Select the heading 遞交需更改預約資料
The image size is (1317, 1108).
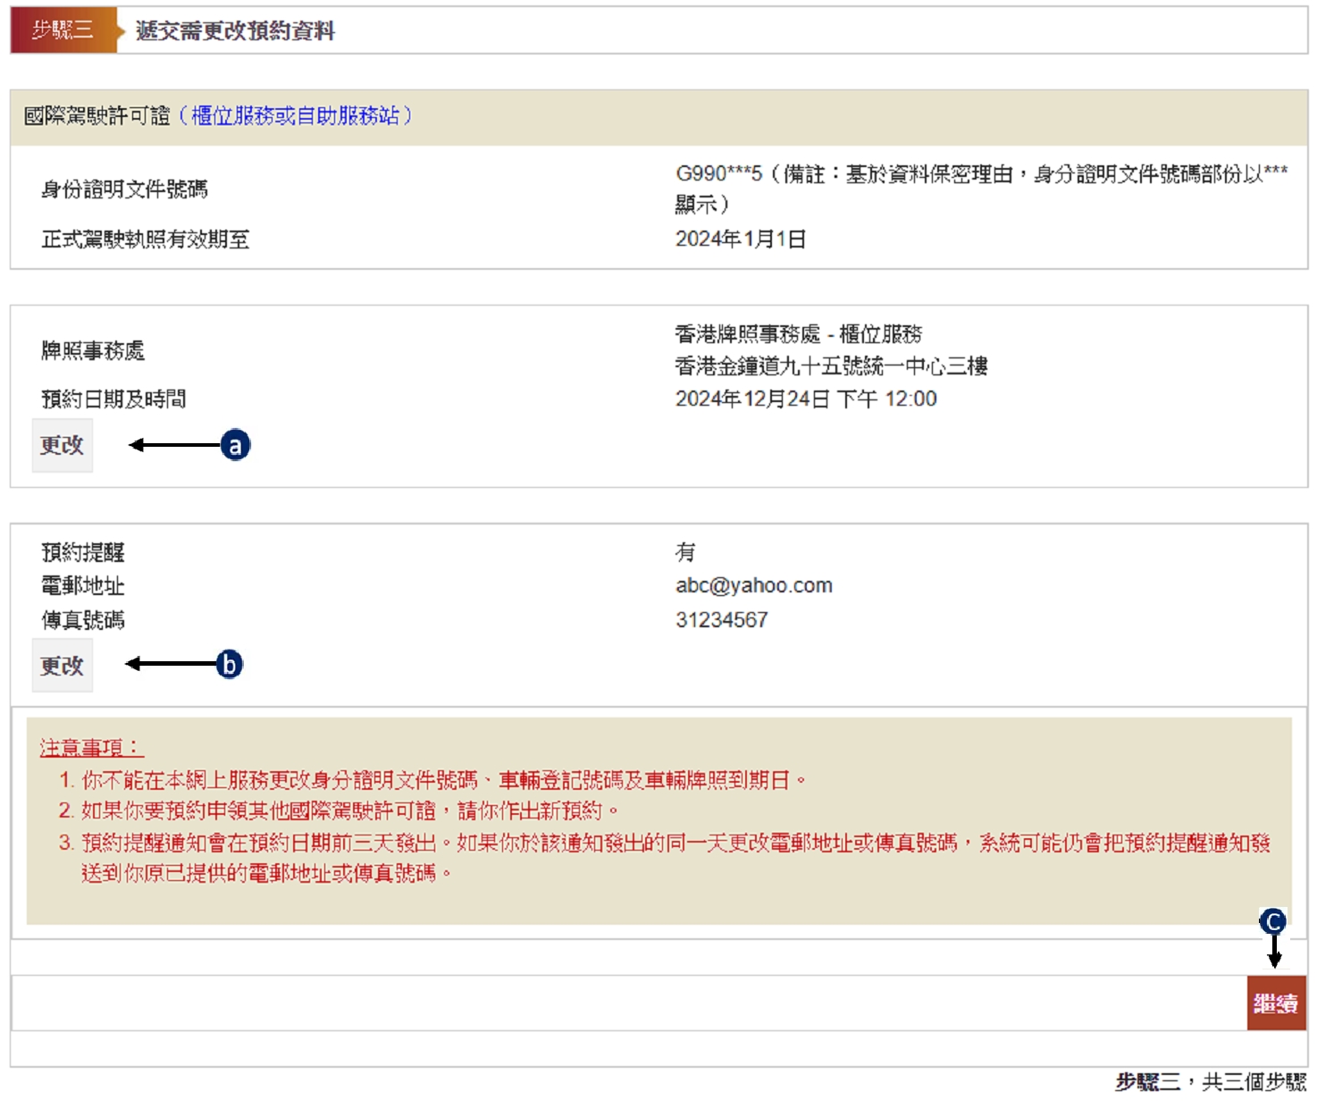coord(235,31)
